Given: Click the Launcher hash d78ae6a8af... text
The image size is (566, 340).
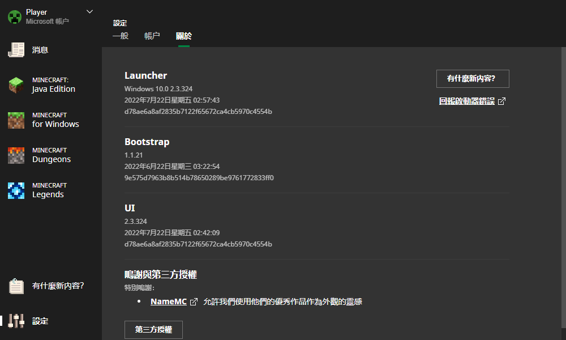Looking at the screenshot, I should [x=198, y=112].
